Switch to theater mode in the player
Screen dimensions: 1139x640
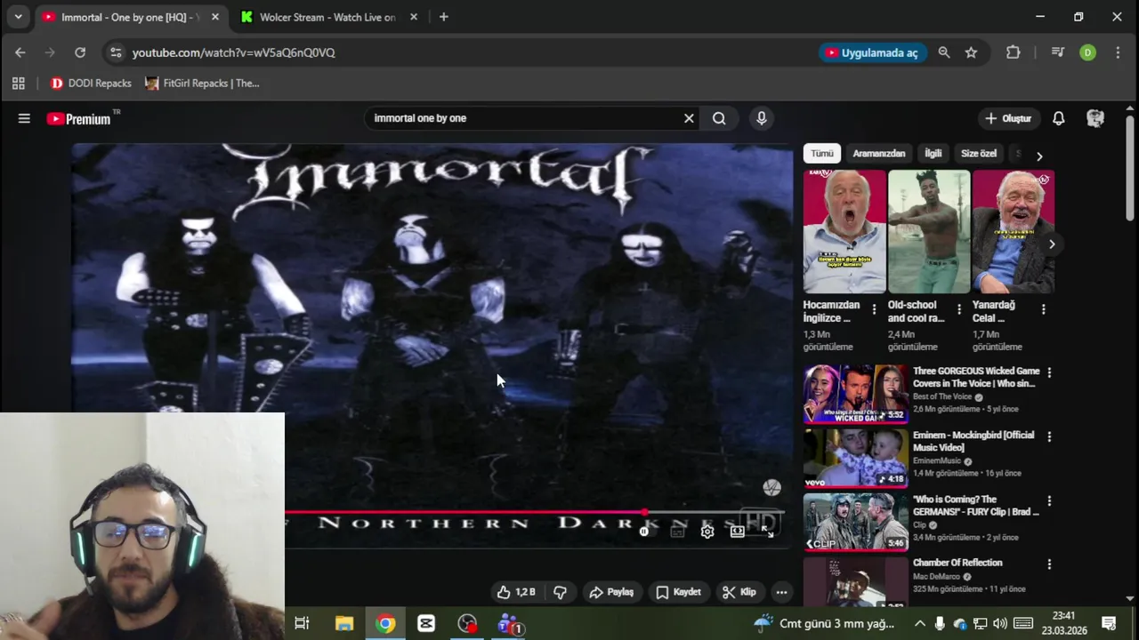(738, 532)
